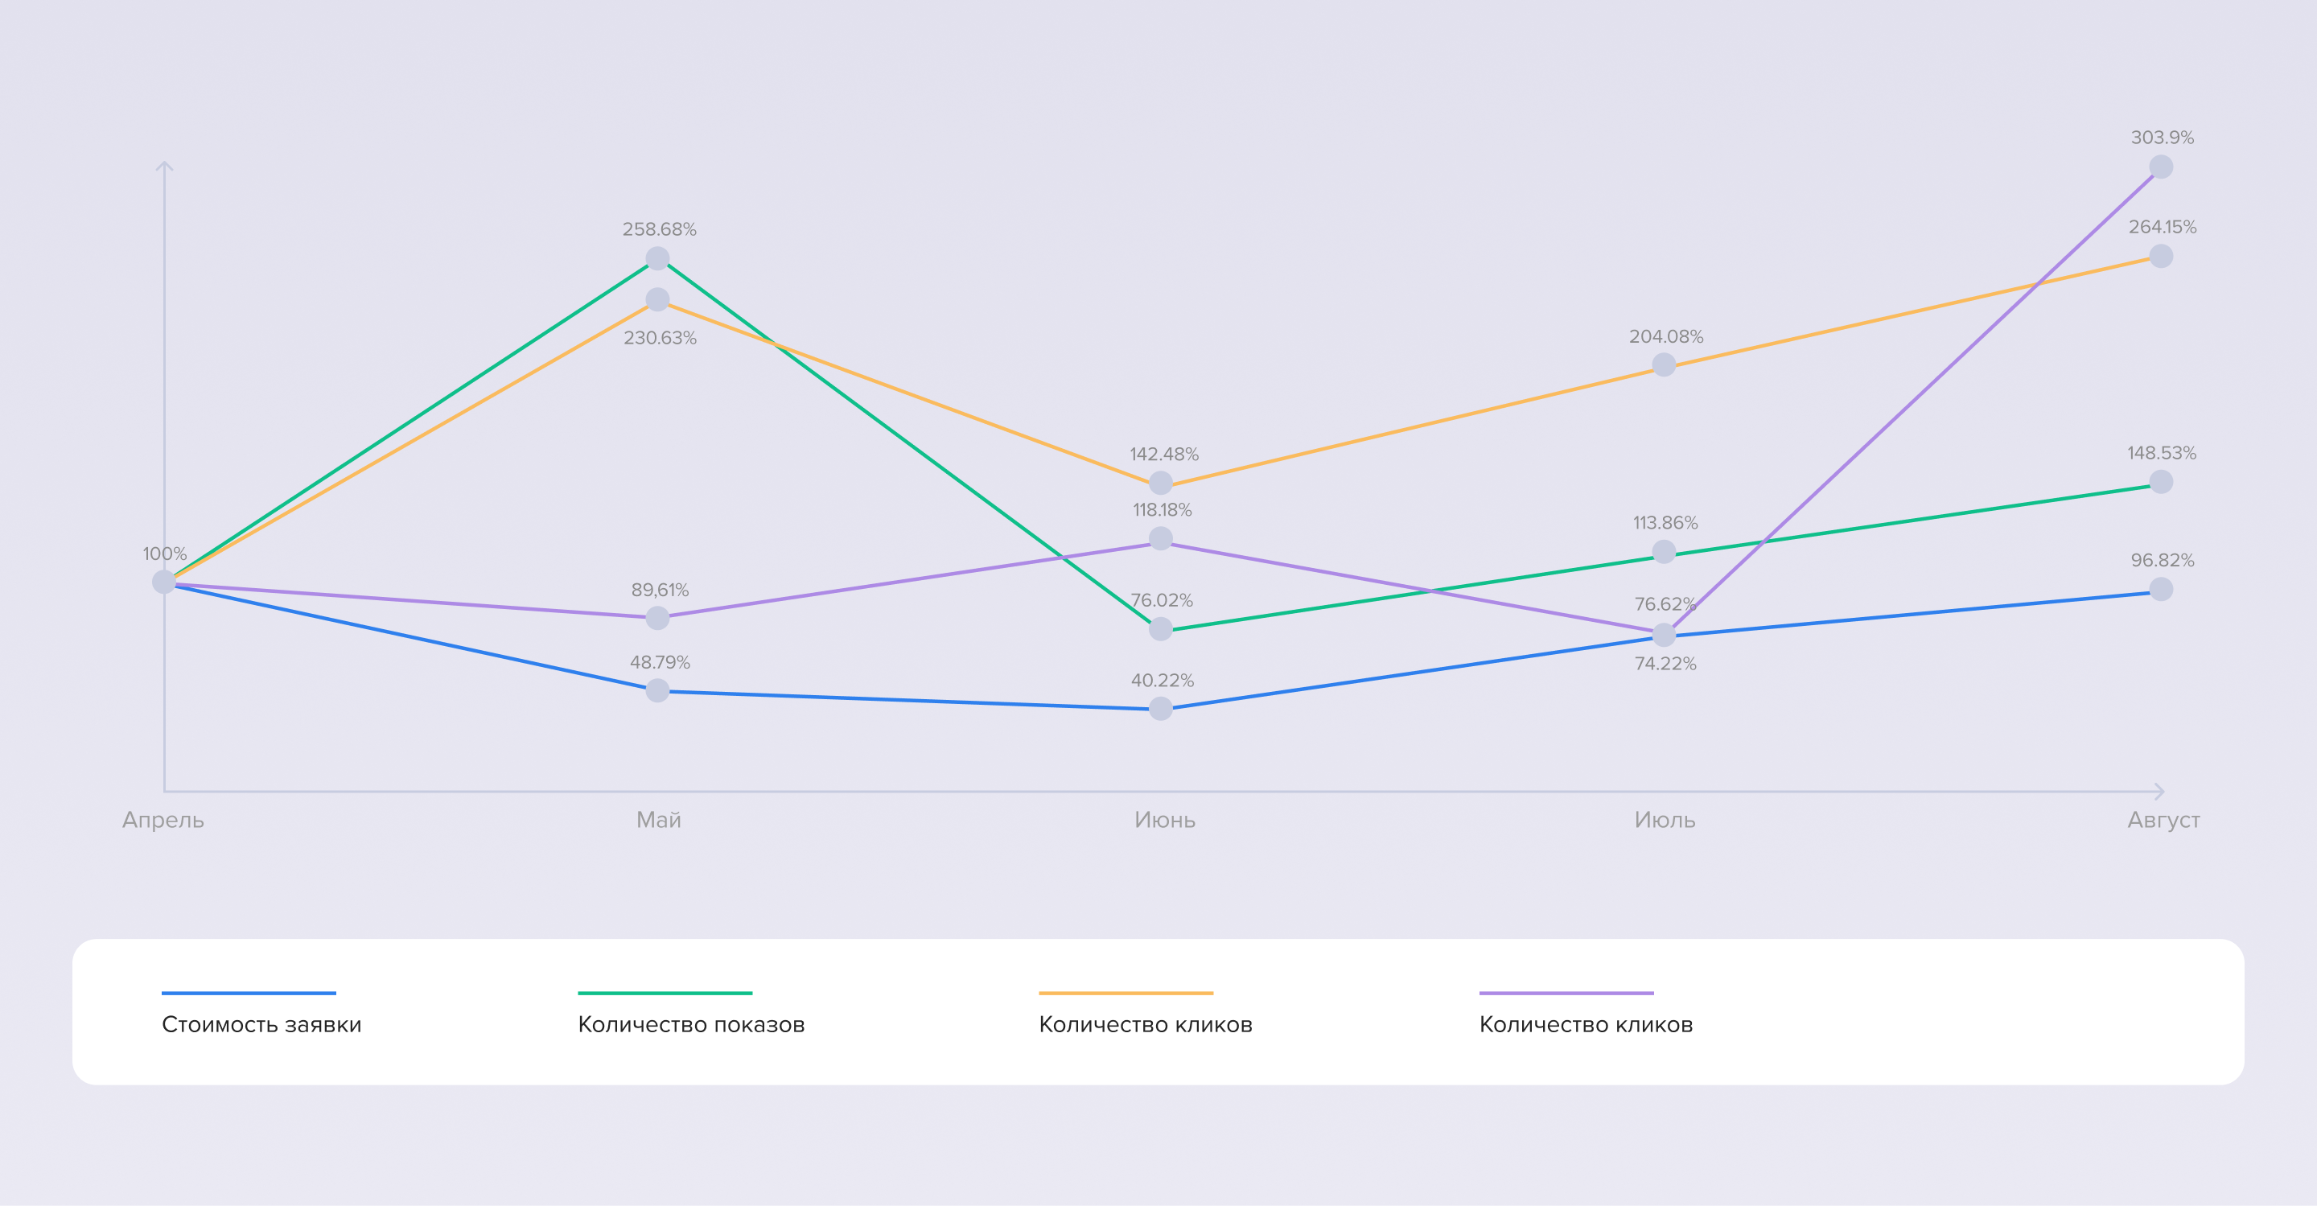Viewport: 2317px width, 1206px height.
Task: Click the 96.82% blue data point
Action: (x=2160, y=589)
